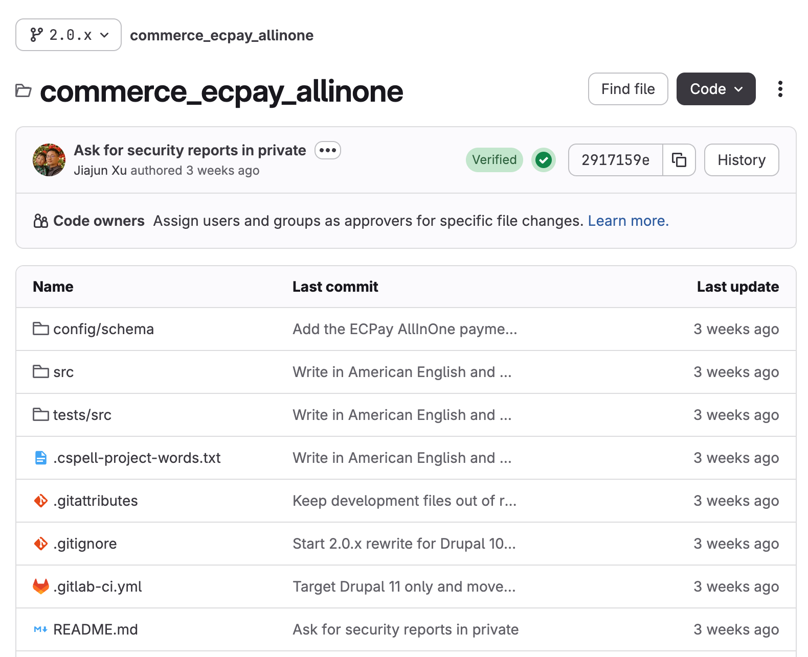
Task: Click the GitLab fox icon for .gitlab-ci.yml
Action: coord(41,586)
